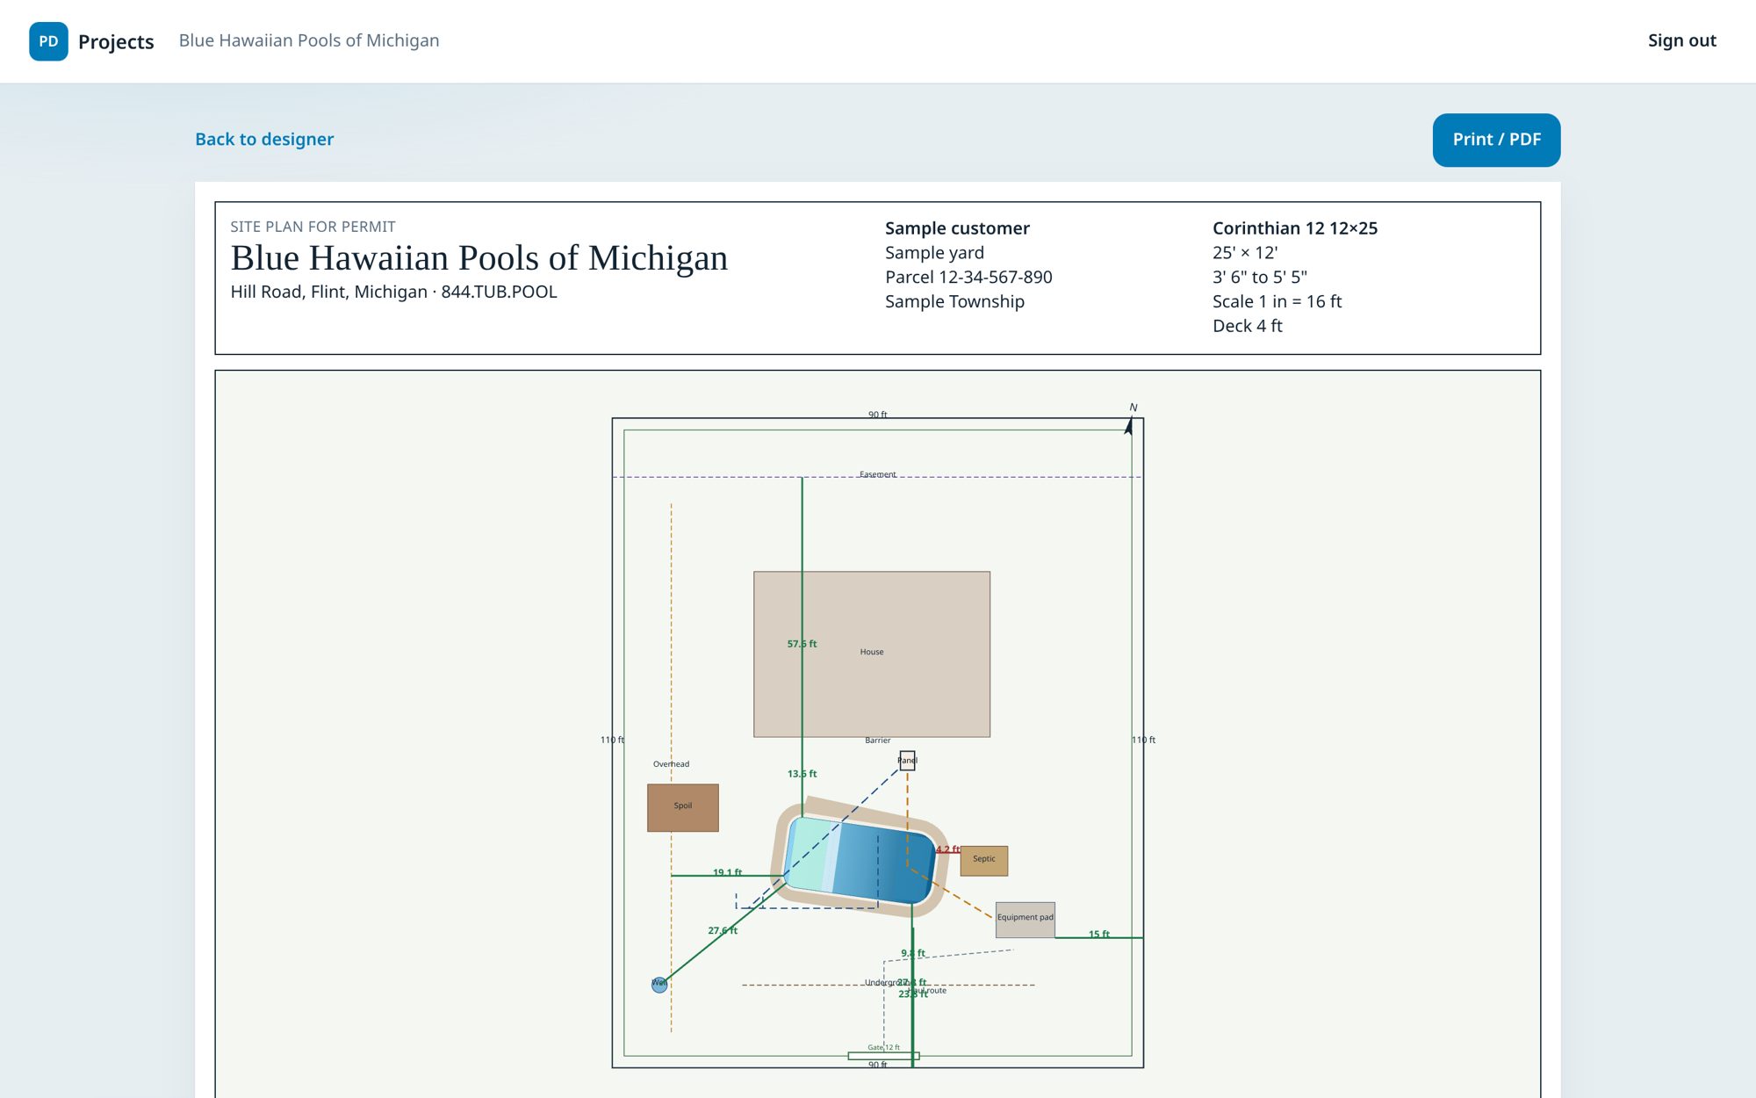Viewport: 1756px width, 1098px height.
Task: Click the 15 ft dimension label
Action: tap(1099, 934)
